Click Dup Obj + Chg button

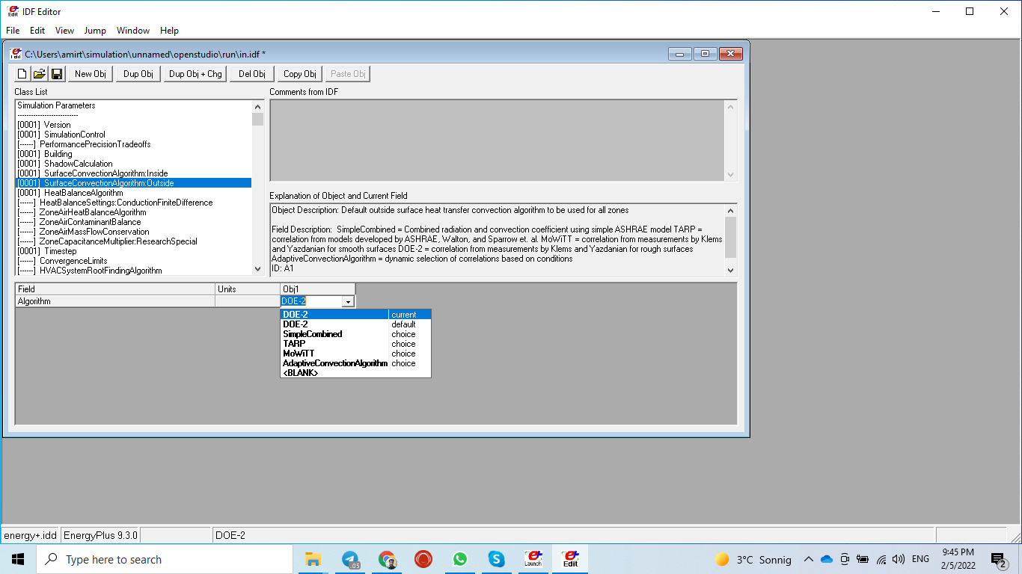click(195, 74)
